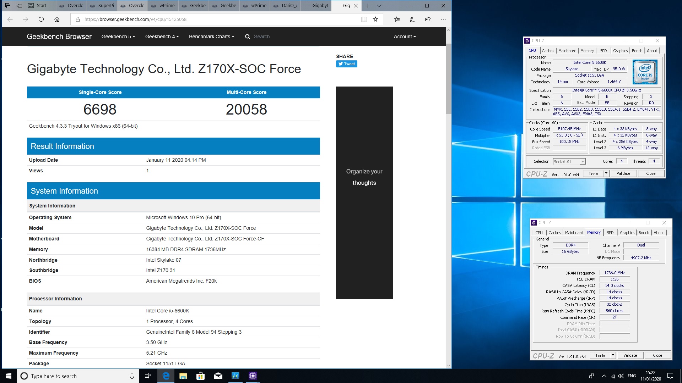The width and height of the screenshot is (682, 383).
Task: Open the Mail app from taskbar
Action: pos(218,376)
